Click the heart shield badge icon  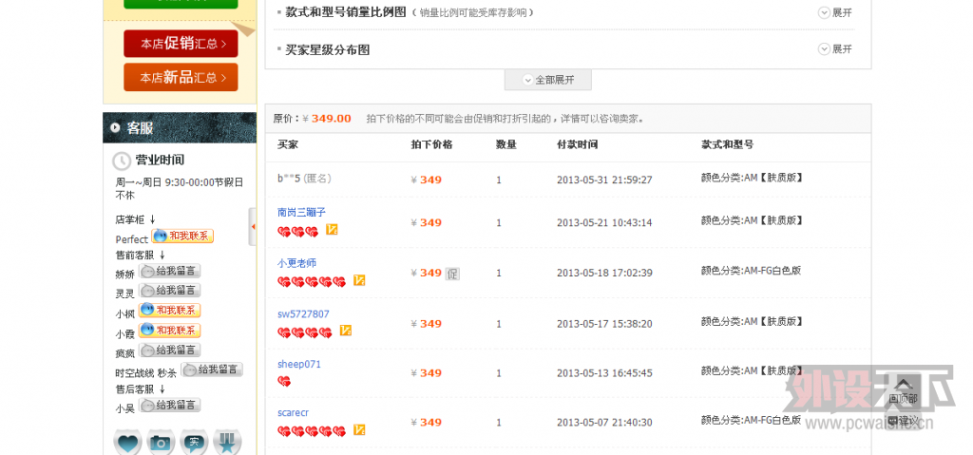pyautogui.click(x=128, y=442)
